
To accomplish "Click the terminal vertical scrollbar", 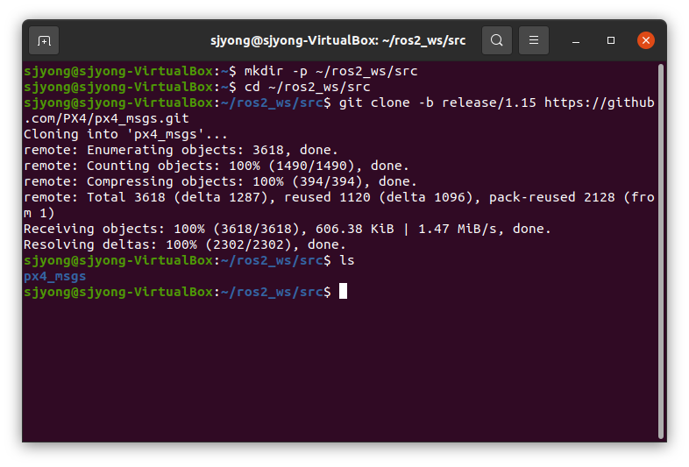I will tap(660, 251).
